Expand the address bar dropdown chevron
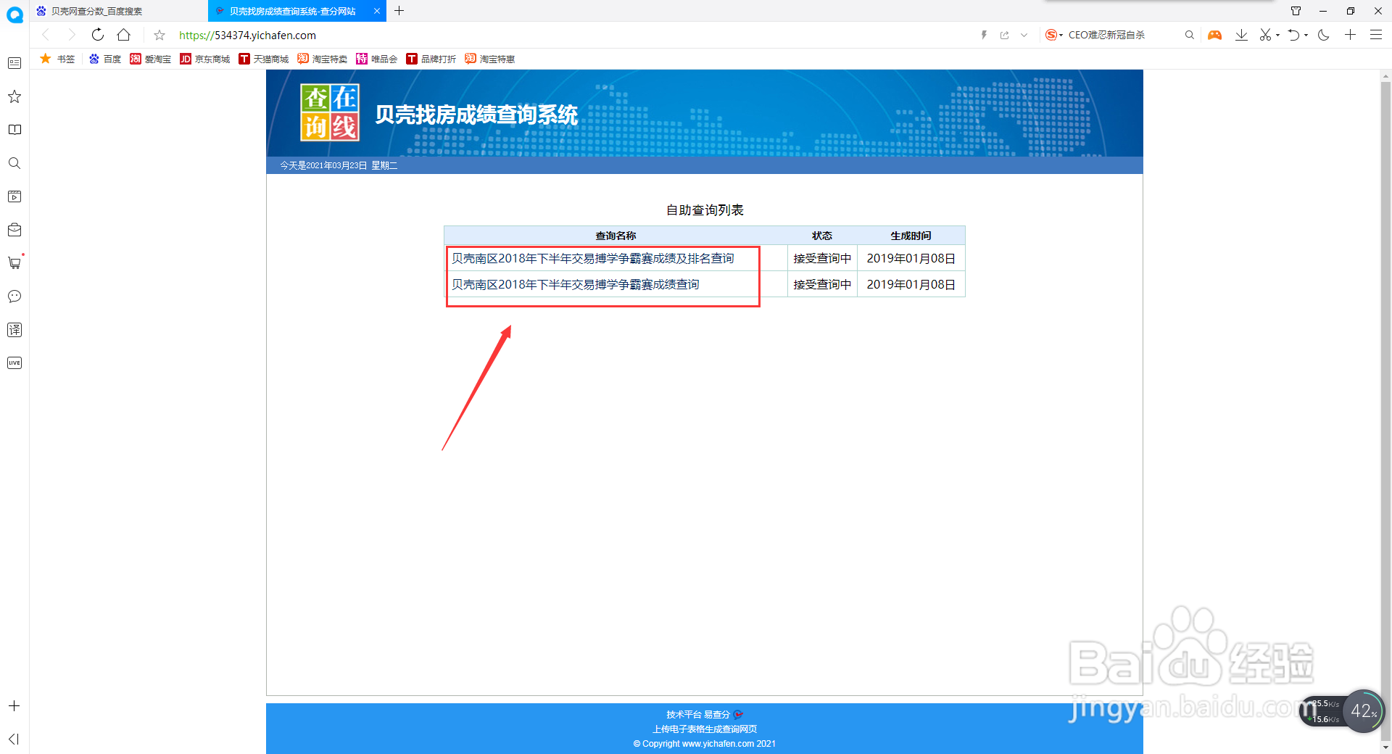This screenshot has width=1392, height=754. [x=1024, y=35]
